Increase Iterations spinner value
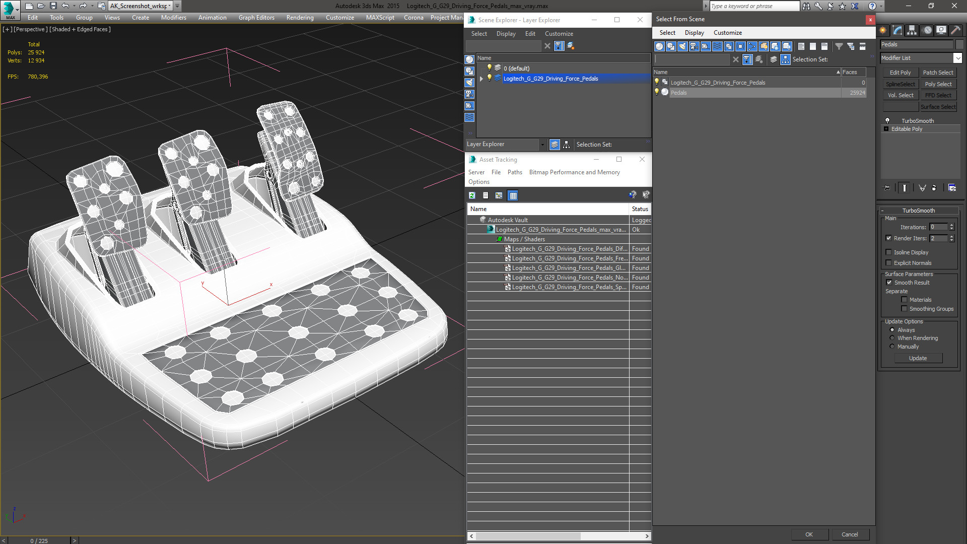 tap(952, 225)
